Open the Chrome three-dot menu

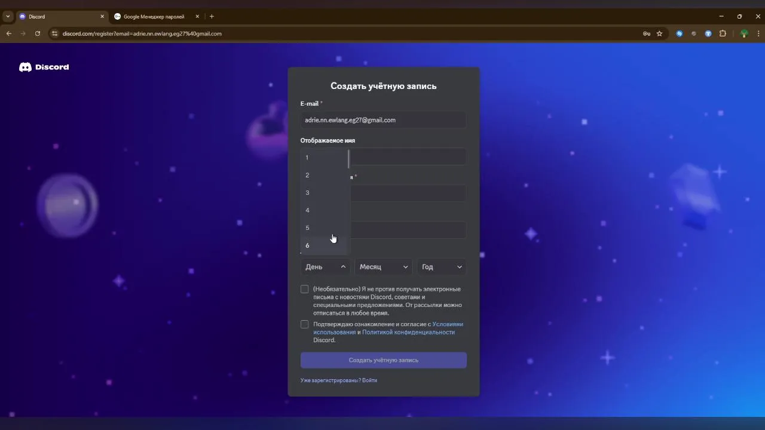(758, 33)
